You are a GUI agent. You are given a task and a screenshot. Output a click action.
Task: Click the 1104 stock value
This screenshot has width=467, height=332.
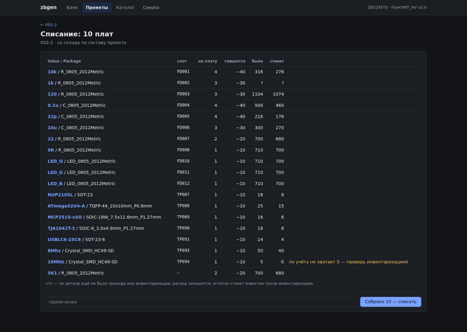(257, 94)
